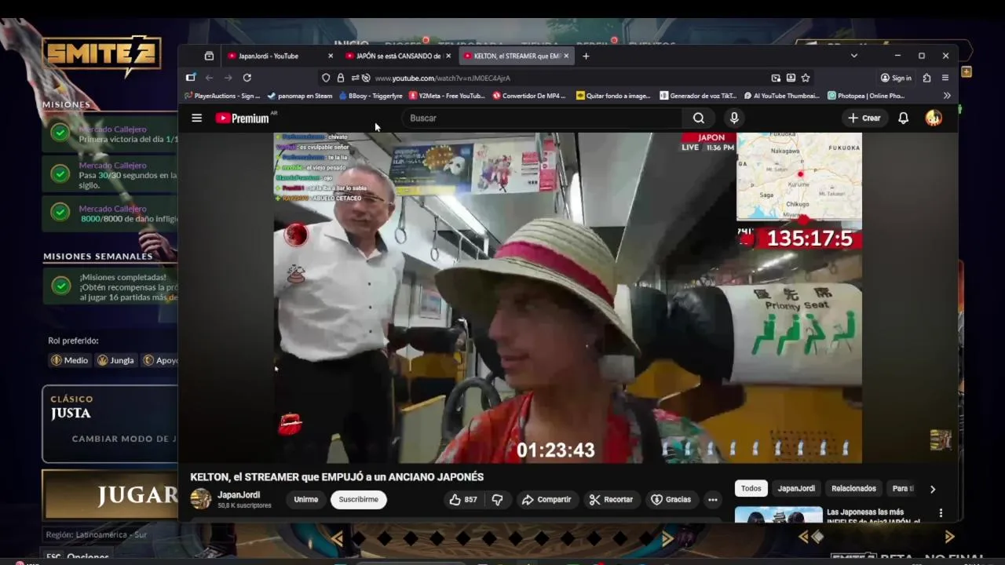Activate voice search microphone icon
The height and width of the screenshot is (565, 1005).
[x=734, y=118]
